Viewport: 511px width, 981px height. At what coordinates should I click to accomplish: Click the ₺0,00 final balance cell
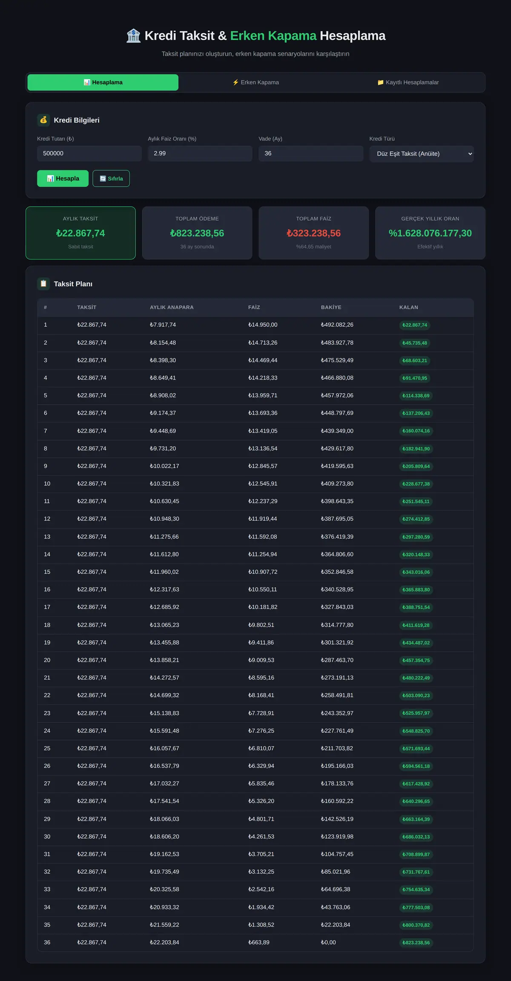[328, 942]
